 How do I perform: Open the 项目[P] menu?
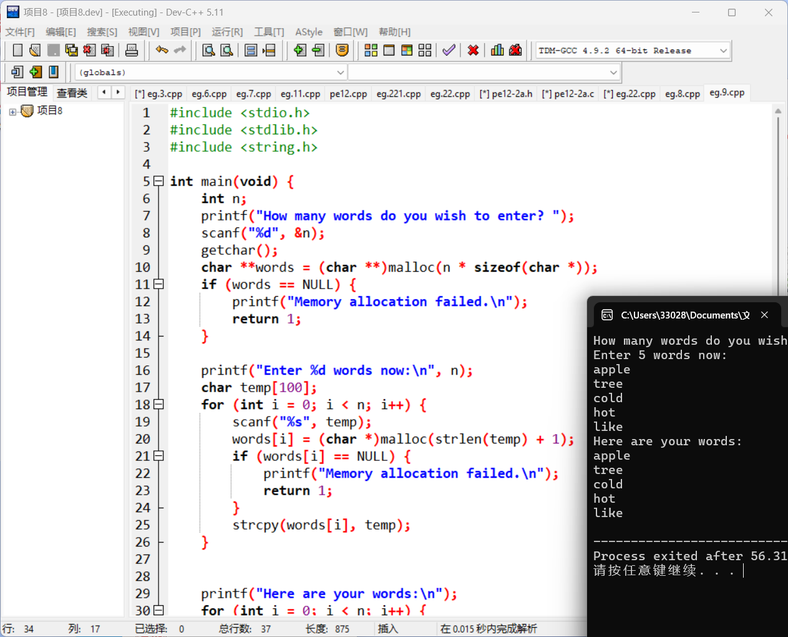pyautogui.click(x=185, y=32)
